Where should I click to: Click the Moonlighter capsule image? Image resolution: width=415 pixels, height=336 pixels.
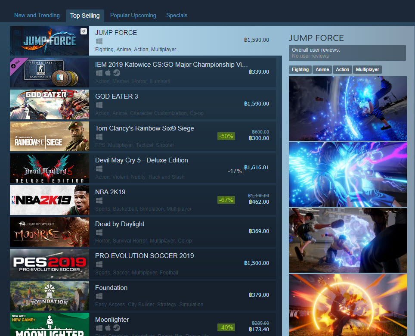coord(50,324)
